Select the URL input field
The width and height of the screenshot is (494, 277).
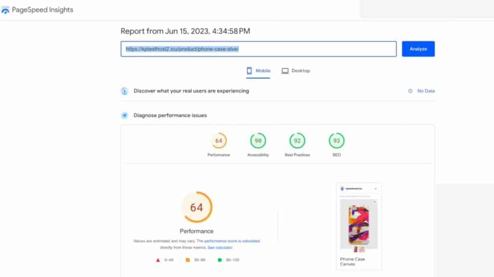tap(259, 49)
